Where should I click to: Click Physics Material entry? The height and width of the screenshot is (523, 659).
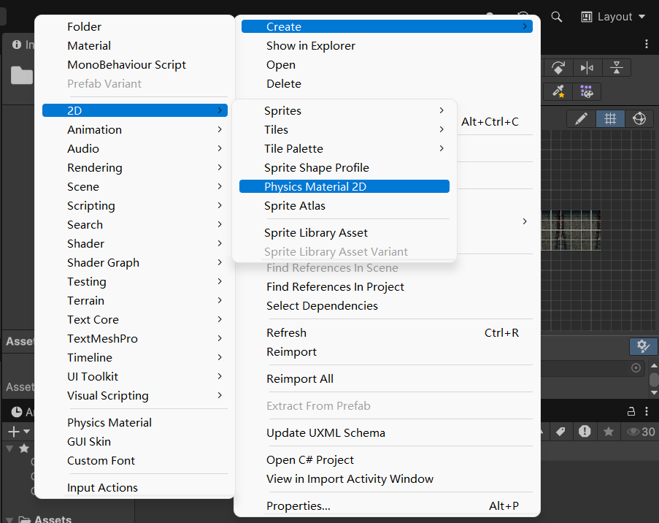pos(134,422)
